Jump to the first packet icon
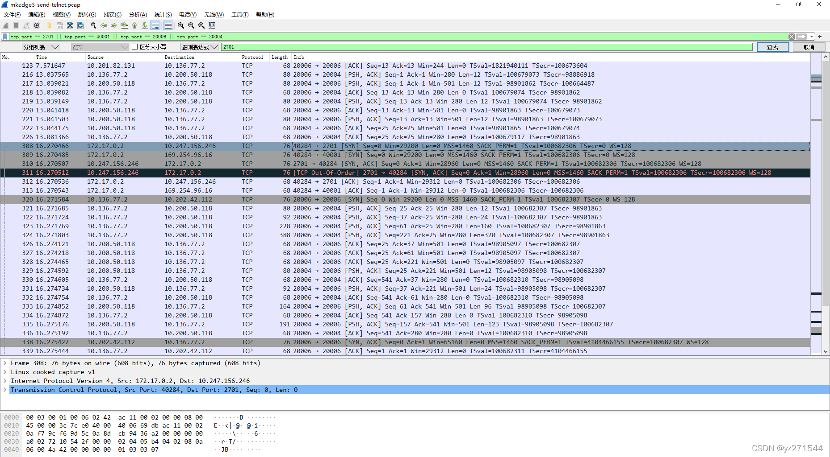Image resolution: width=830 pixels, height=457 pixels. click(x=134, y=25)
